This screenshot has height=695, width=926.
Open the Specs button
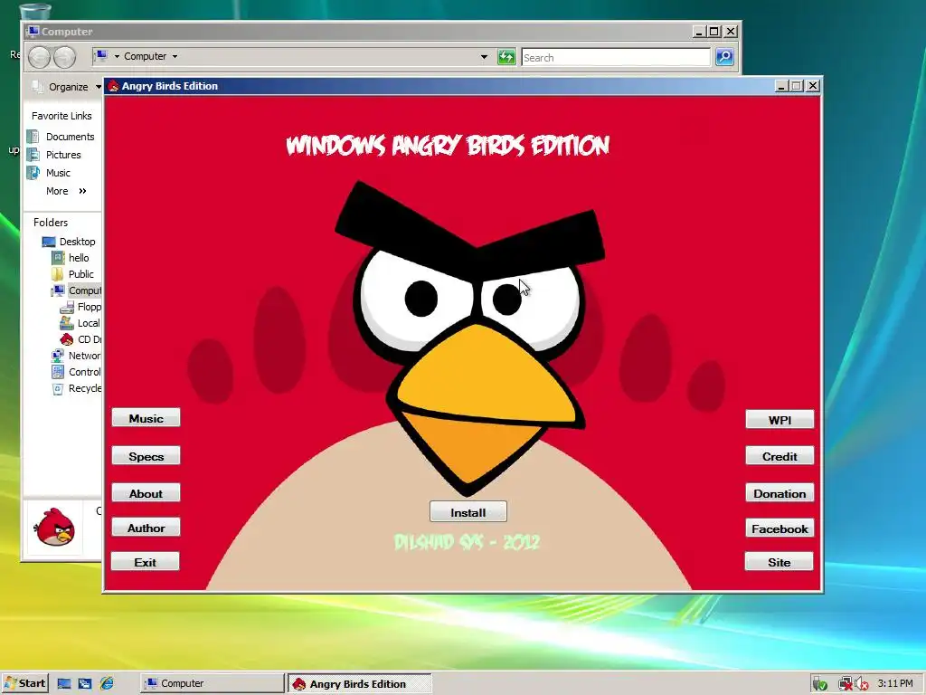(146, 456)
